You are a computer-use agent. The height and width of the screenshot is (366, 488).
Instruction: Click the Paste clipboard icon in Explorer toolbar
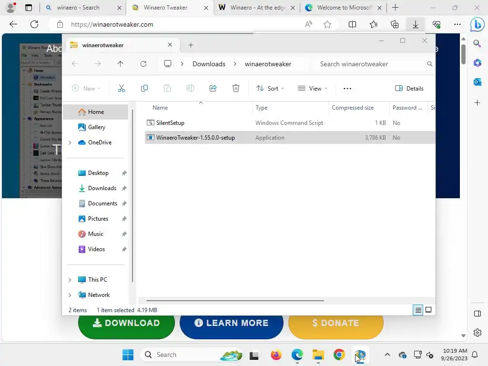point(167,88)
